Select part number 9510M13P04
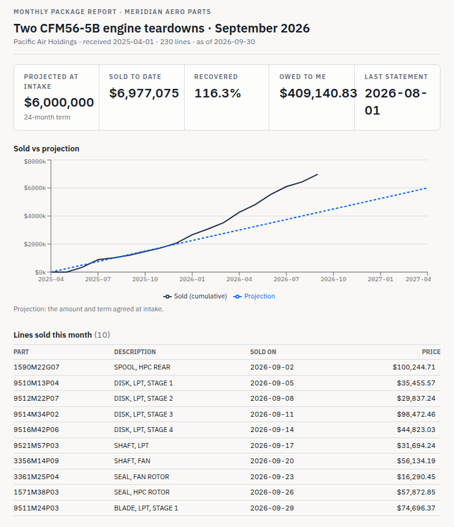 pos(36,383)
